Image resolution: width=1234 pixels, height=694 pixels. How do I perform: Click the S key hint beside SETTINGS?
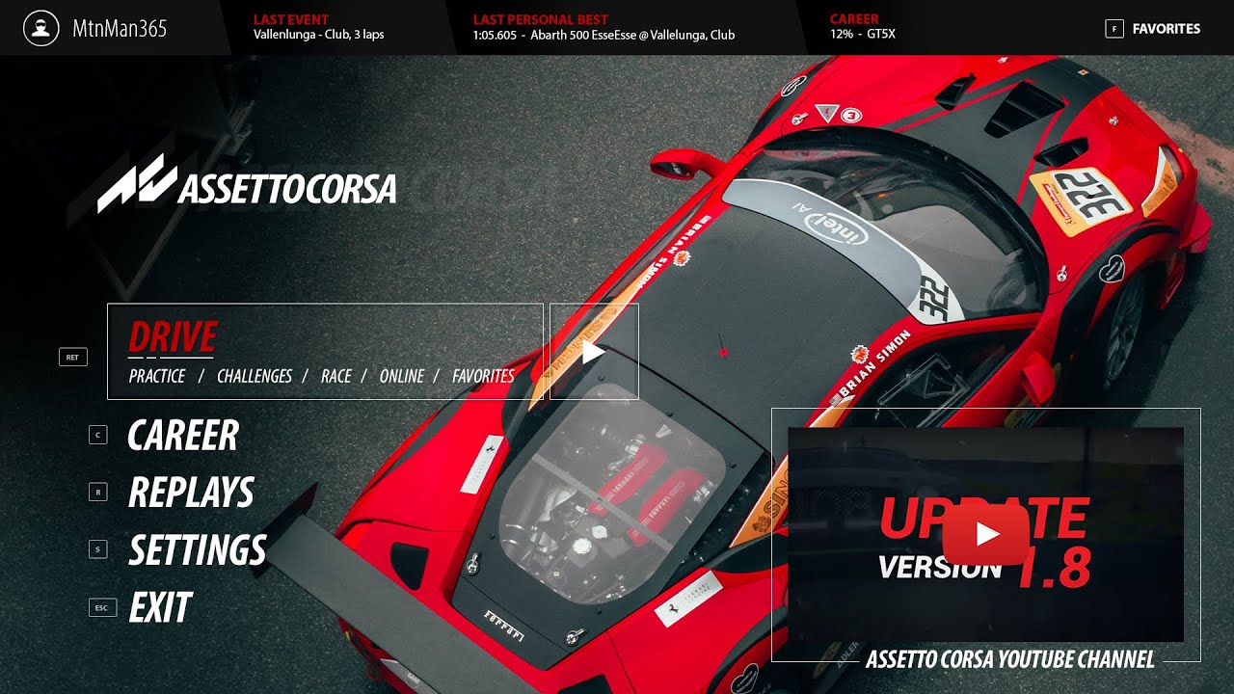[97, 549]
